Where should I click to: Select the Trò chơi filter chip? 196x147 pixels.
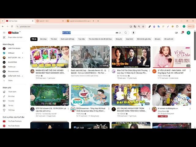pos(54,39)
